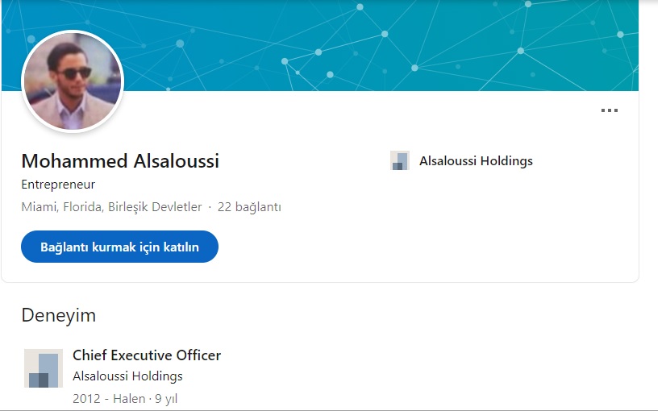Open the three-dot more options menu
Image resolution: width=666 pixels, height=411 pixels.
click(610, 111)
